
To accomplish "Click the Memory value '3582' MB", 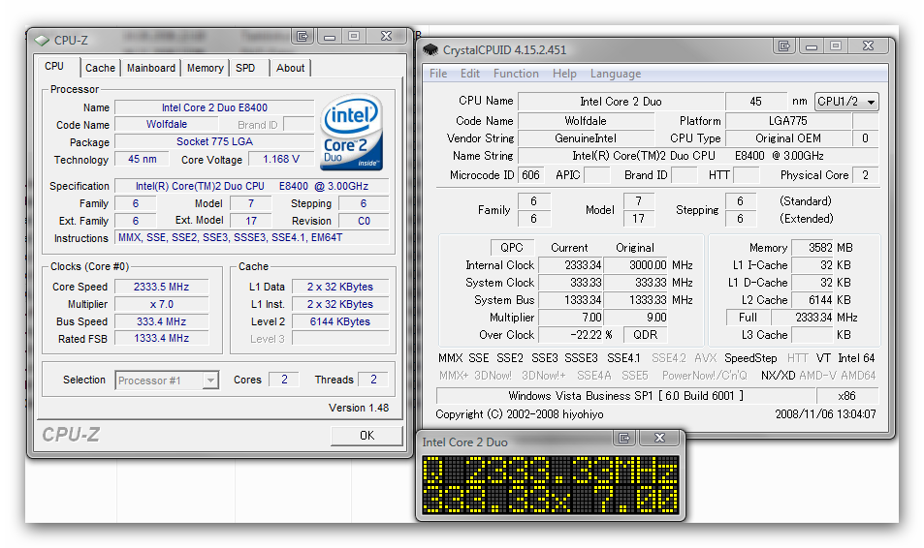I will pos(812,248).
